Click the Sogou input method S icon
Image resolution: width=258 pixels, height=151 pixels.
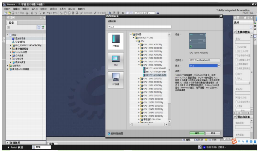[234, 141]
